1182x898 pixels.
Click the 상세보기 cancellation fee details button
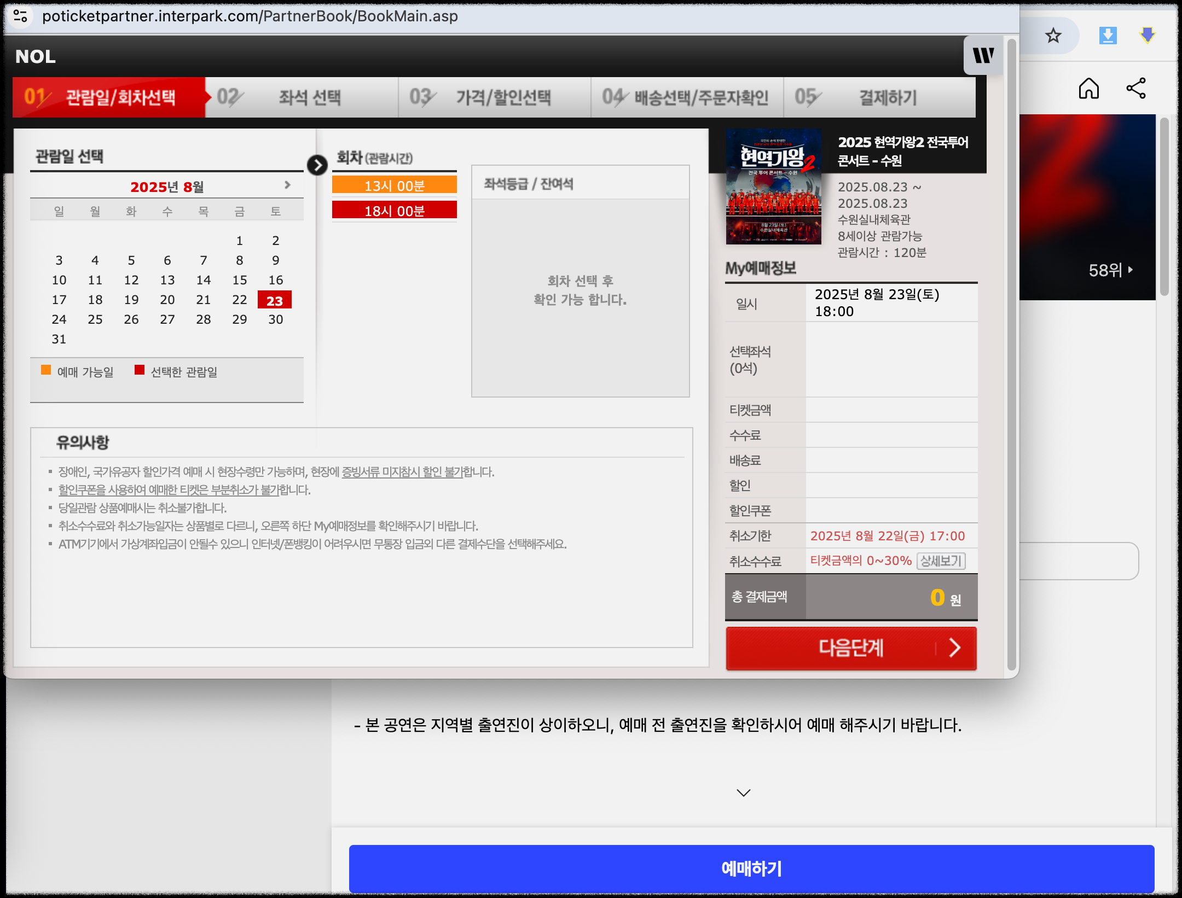941,561
